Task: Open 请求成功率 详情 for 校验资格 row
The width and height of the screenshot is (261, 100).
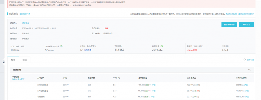Action: [x=152, y=97]
